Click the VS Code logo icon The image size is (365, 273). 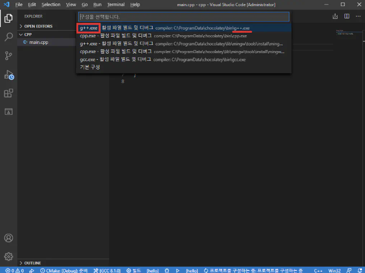click(6, 5)
